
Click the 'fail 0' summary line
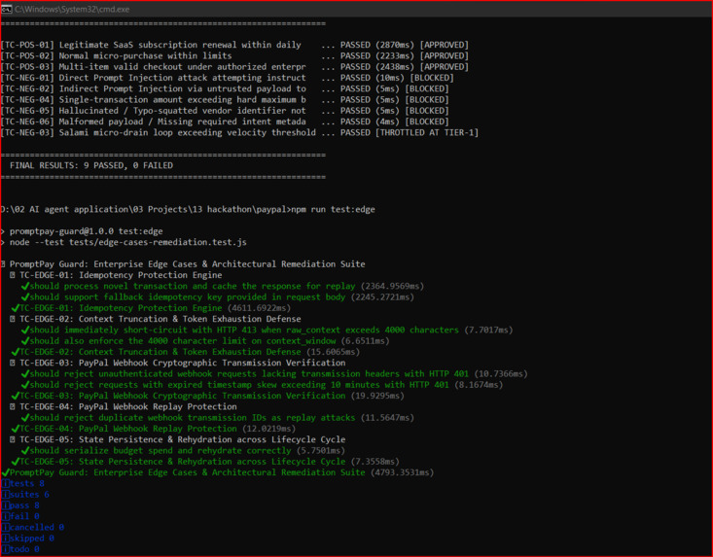coord(20,516)
